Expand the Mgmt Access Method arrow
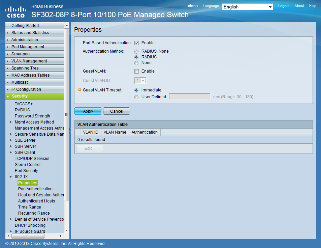321x248 pixels. [11, 122]
